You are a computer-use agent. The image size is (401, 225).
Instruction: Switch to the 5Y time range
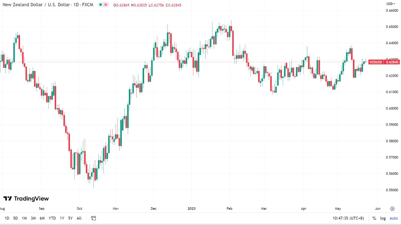70,218
